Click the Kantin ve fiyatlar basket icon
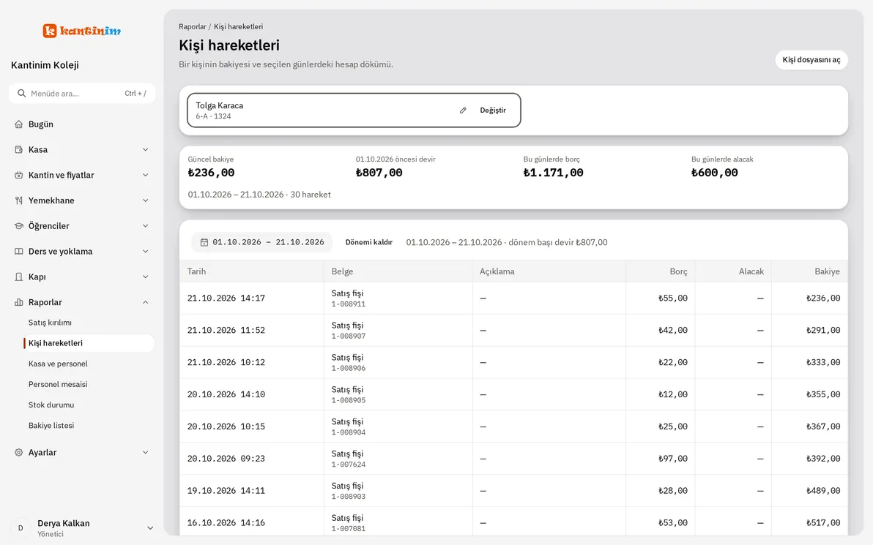 (x=19, y=175)
